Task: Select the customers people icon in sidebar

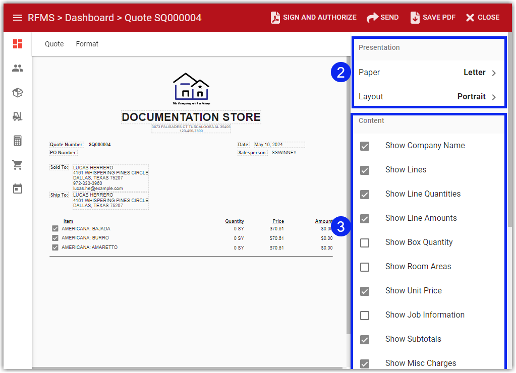Action: pyautogui.click(x=17, y=68)
